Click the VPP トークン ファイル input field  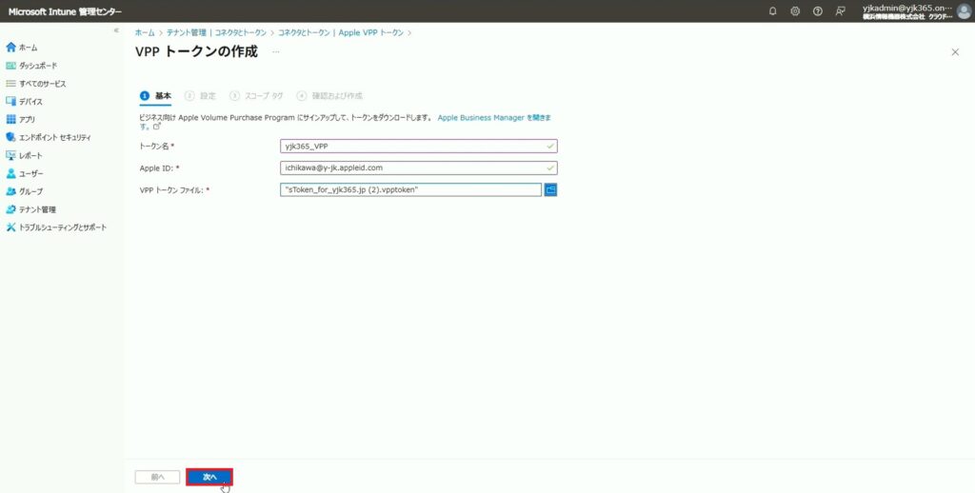click(411, 189)
